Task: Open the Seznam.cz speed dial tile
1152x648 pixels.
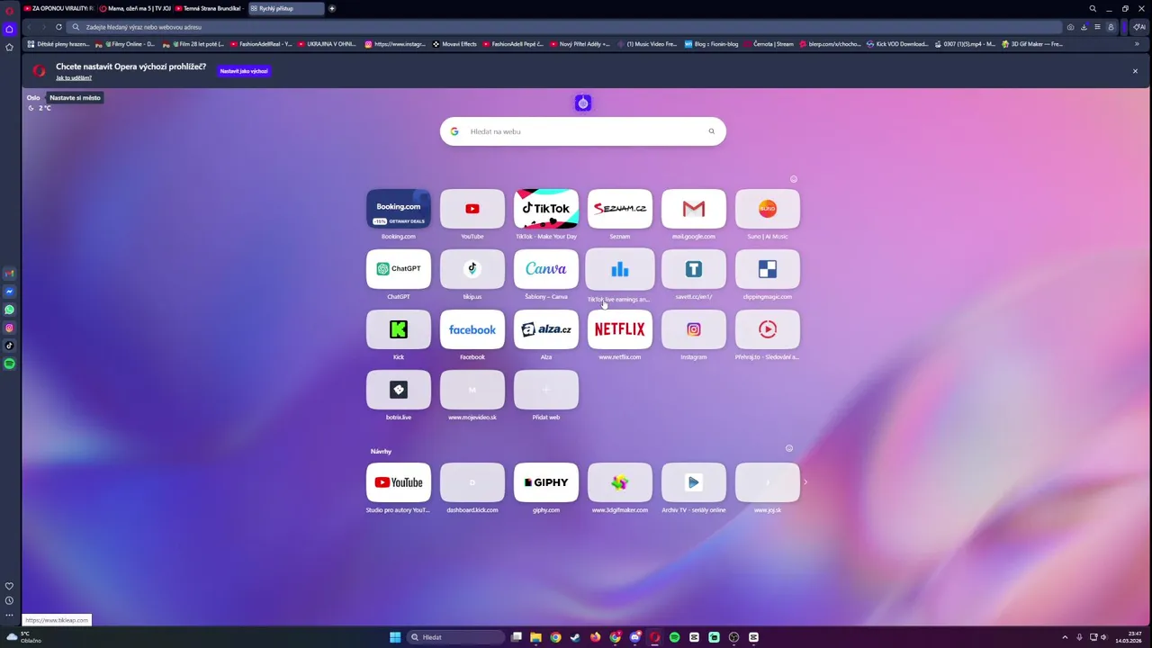Action: 619,209
